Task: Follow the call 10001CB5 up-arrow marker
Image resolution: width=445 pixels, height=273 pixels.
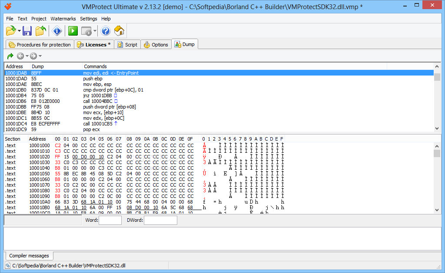Action: click(116, 124)
